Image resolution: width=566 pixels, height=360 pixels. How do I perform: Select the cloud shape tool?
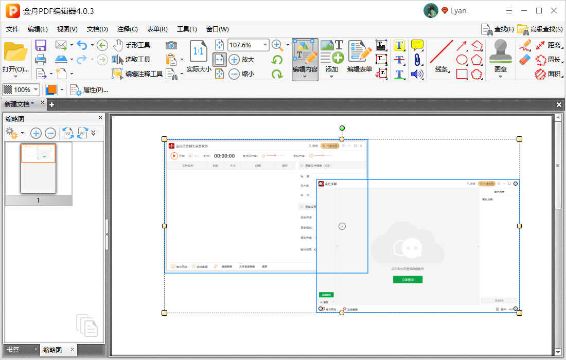point(476,74)
